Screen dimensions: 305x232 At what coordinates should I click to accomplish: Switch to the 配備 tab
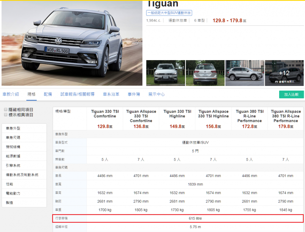pyautogui.click(x=48, y=94)
